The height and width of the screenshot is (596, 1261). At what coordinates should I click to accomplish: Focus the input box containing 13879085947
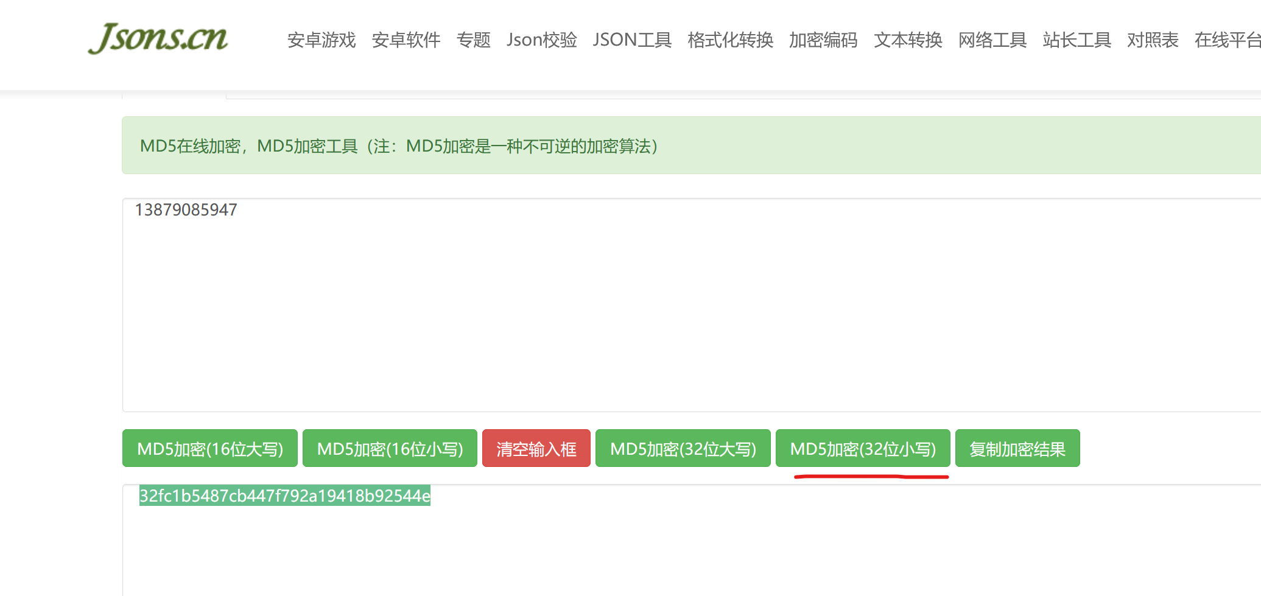(x=692, y=304)
